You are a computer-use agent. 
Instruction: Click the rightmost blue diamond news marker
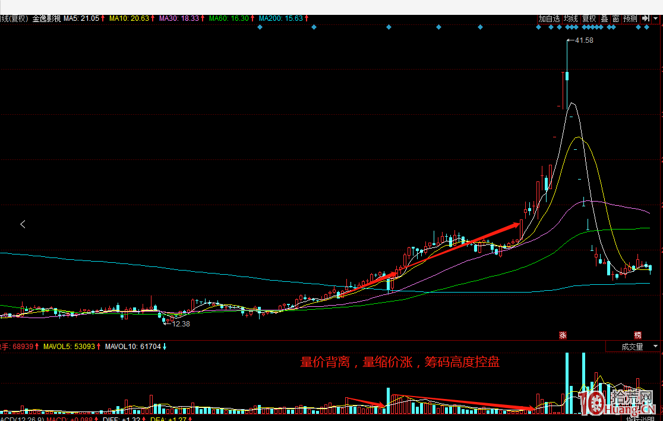(x=646, y=27)
